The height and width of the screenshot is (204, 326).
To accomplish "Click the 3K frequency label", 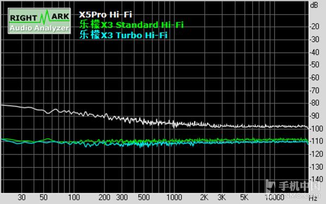I will click(222, 197).
